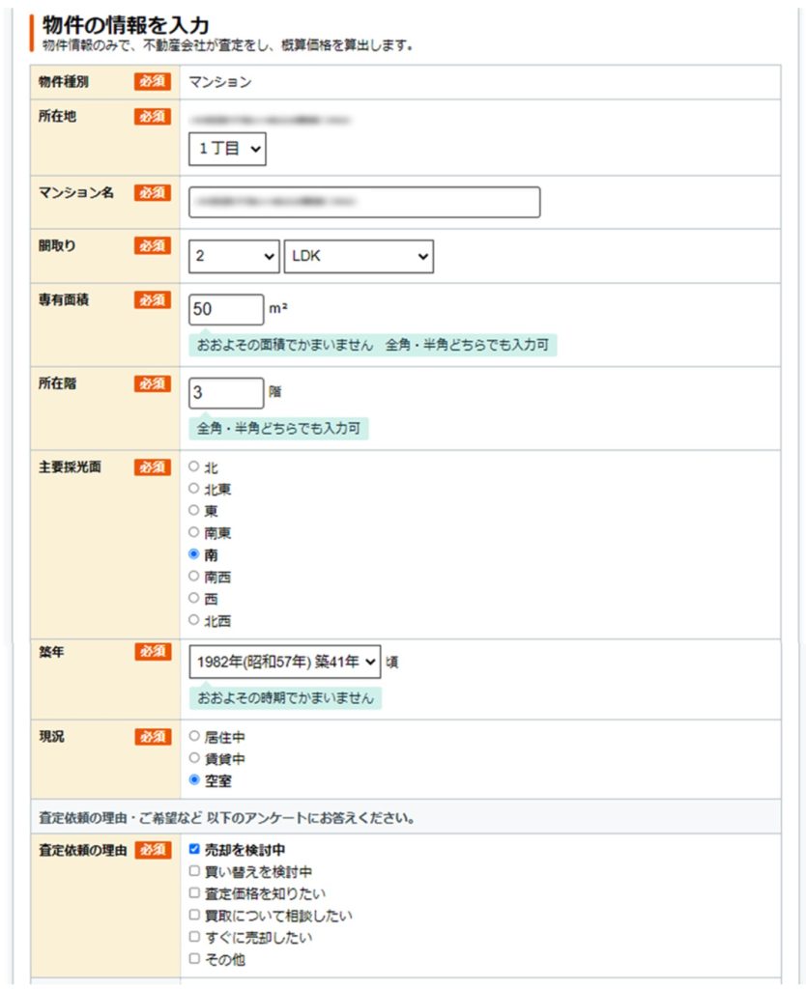This screenshot has width=806, height=989.
Task: Click the 必須 badge beside 所在地
Action: pyautogui.click(x=152, y=117)
